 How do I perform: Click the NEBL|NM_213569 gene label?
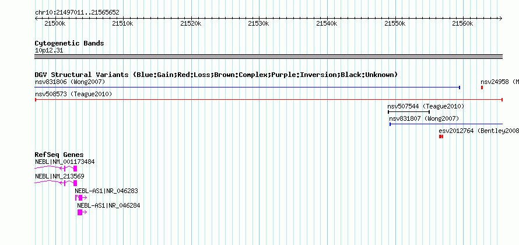point(59,177)
